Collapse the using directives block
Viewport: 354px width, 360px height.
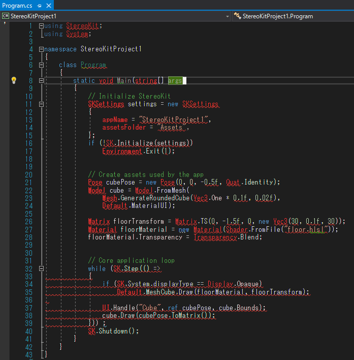41,26
